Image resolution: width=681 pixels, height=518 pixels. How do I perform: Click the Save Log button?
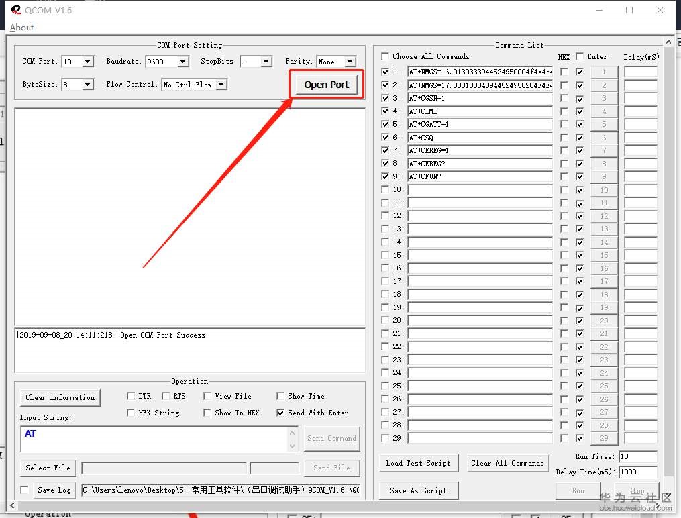pos(54,490)
